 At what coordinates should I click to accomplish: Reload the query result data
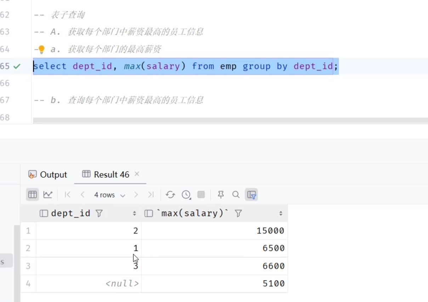point(170,194)
